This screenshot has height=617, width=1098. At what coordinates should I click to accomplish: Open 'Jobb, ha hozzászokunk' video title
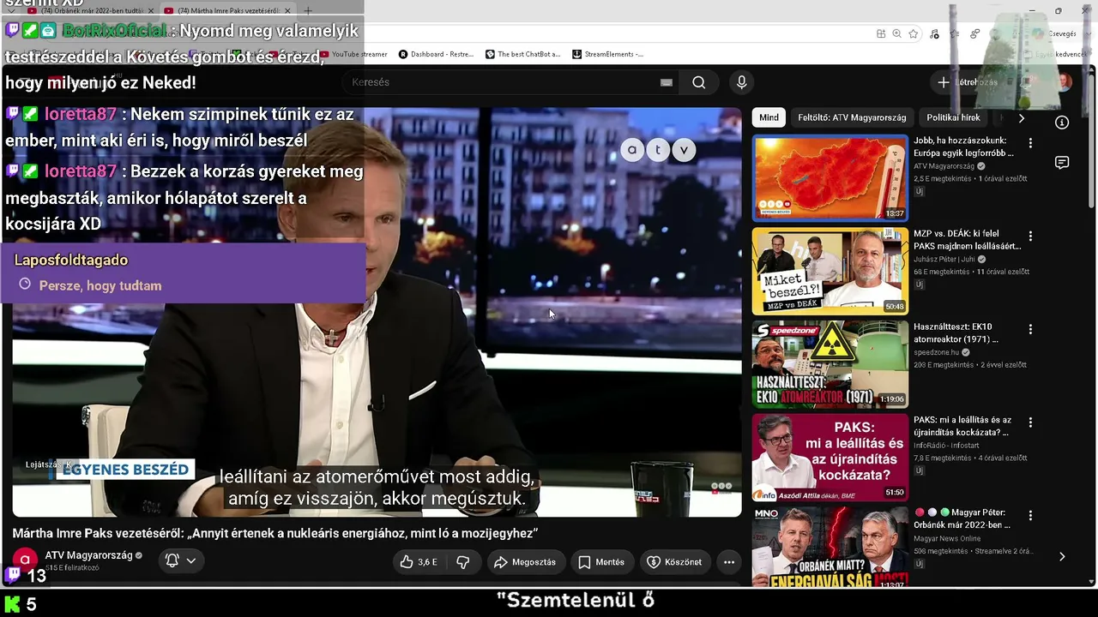pyautogui.click(x=964, y=147)
